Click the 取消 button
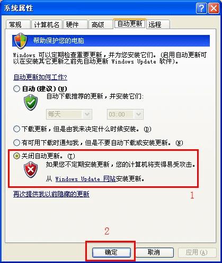Screen dimensions: 222x263 click(x=154, y=252)
